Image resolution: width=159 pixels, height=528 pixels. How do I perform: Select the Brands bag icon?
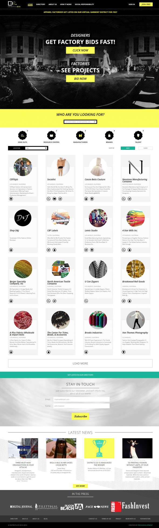(109, 135)
